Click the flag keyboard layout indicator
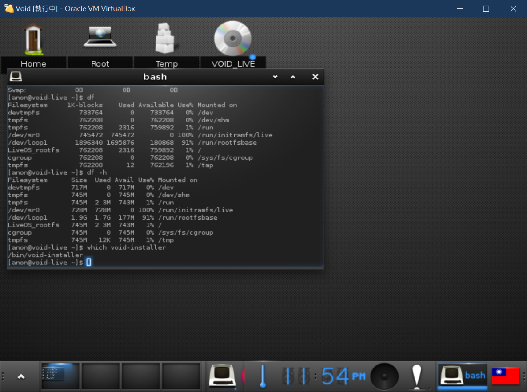 (x=506, y=376)
